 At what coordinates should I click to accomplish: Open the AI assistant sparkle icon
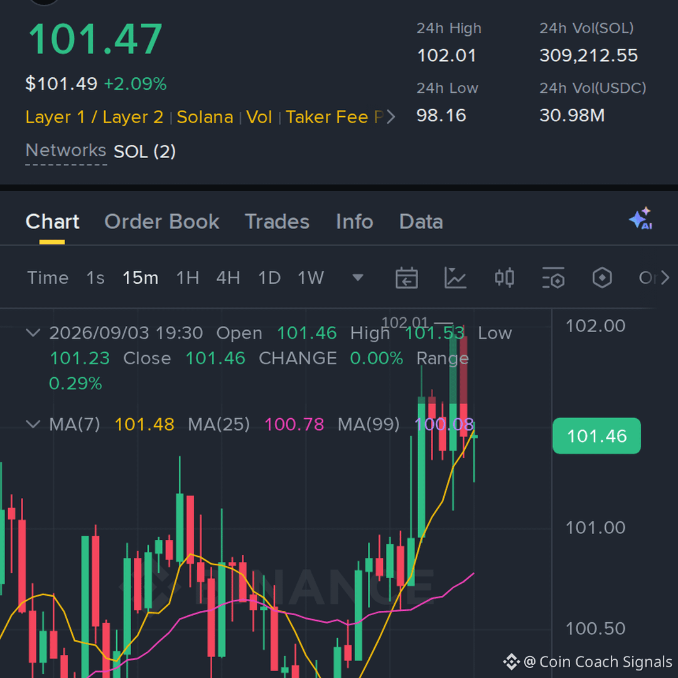tap(641, 218)
